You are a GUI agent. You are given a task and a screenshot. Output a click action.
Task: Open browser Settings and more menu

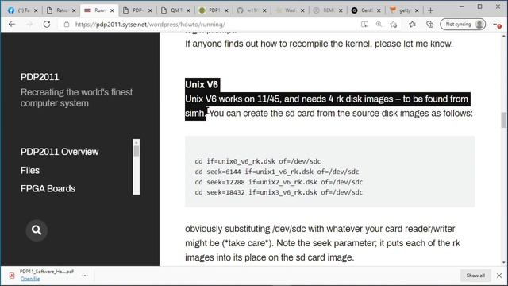497,25
